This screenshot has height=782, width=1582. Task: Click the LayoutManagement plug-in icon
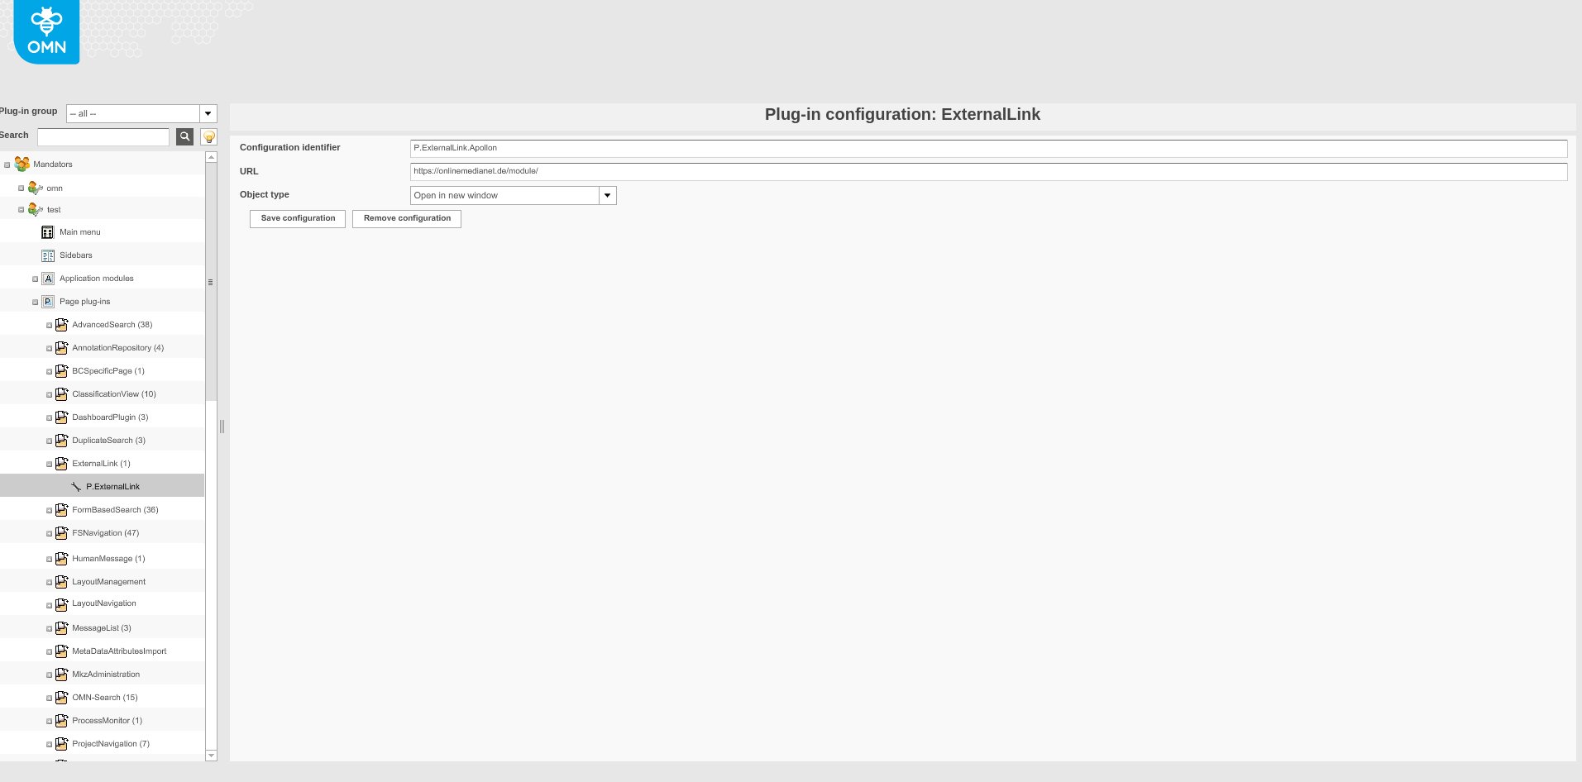point(61,582)
